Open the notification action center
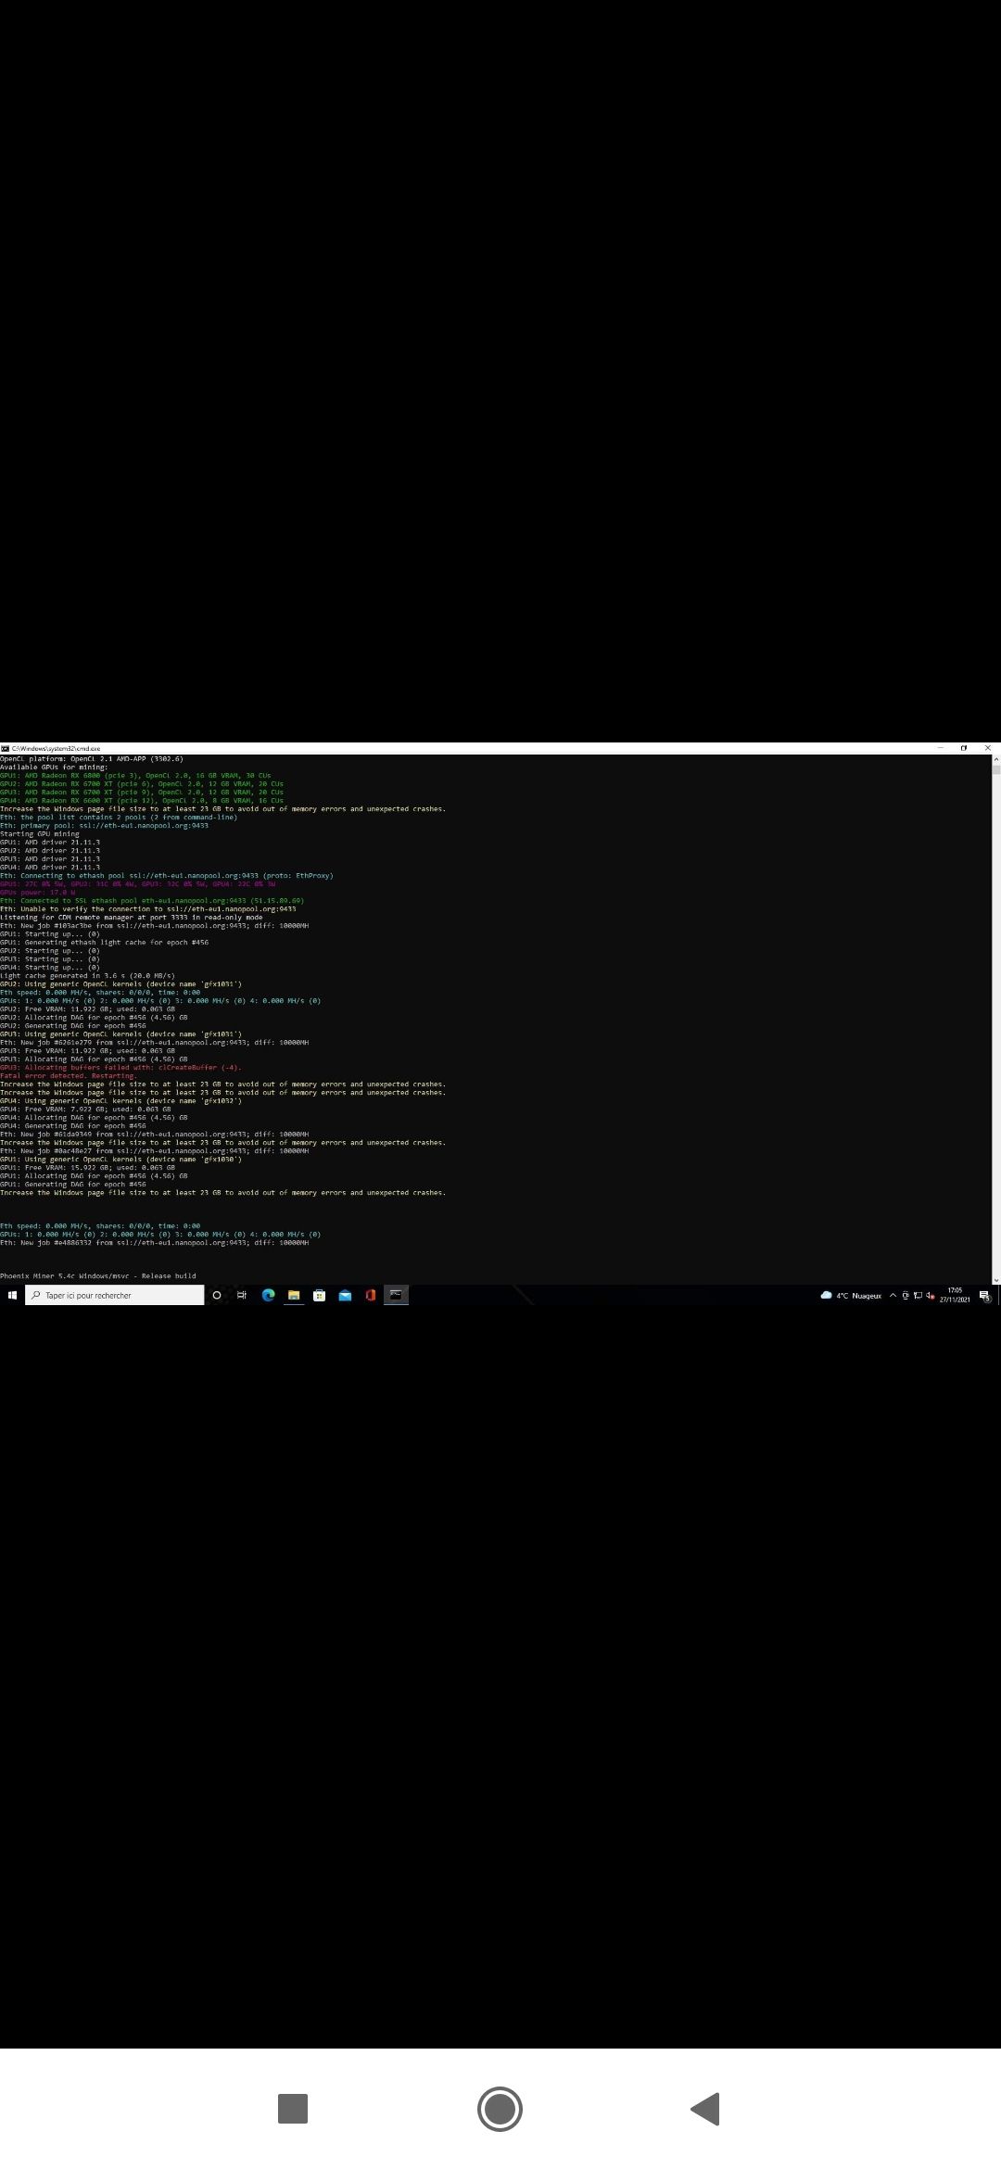This screenshot has height=2169, width=1001. click(x=984, y=1296)
